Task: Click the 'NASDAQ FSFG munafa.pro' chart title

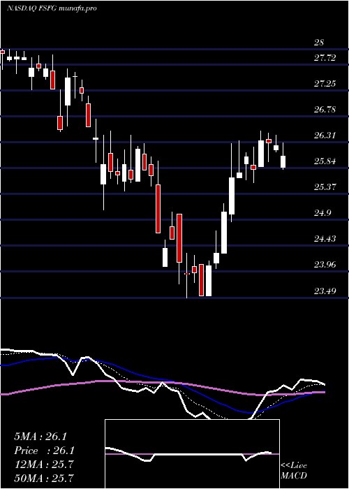Action: 52,8
